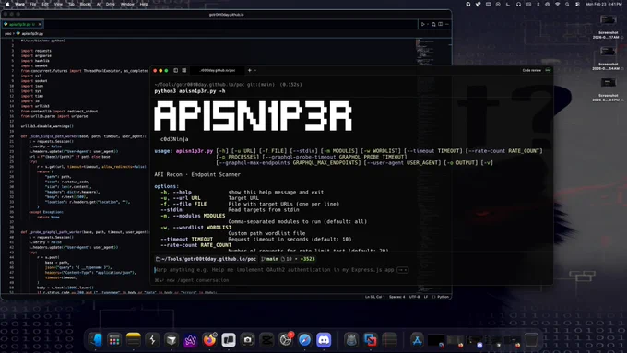This screenshot has width=627, height=353.
Task: Click Spaces: 4 in editor status bar
Action: click(x=397, y=297)
